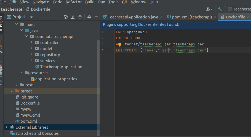Open the Commit tool window side tab
The height and width of the screenshot is (137, 251).
(x=1, y=43)
